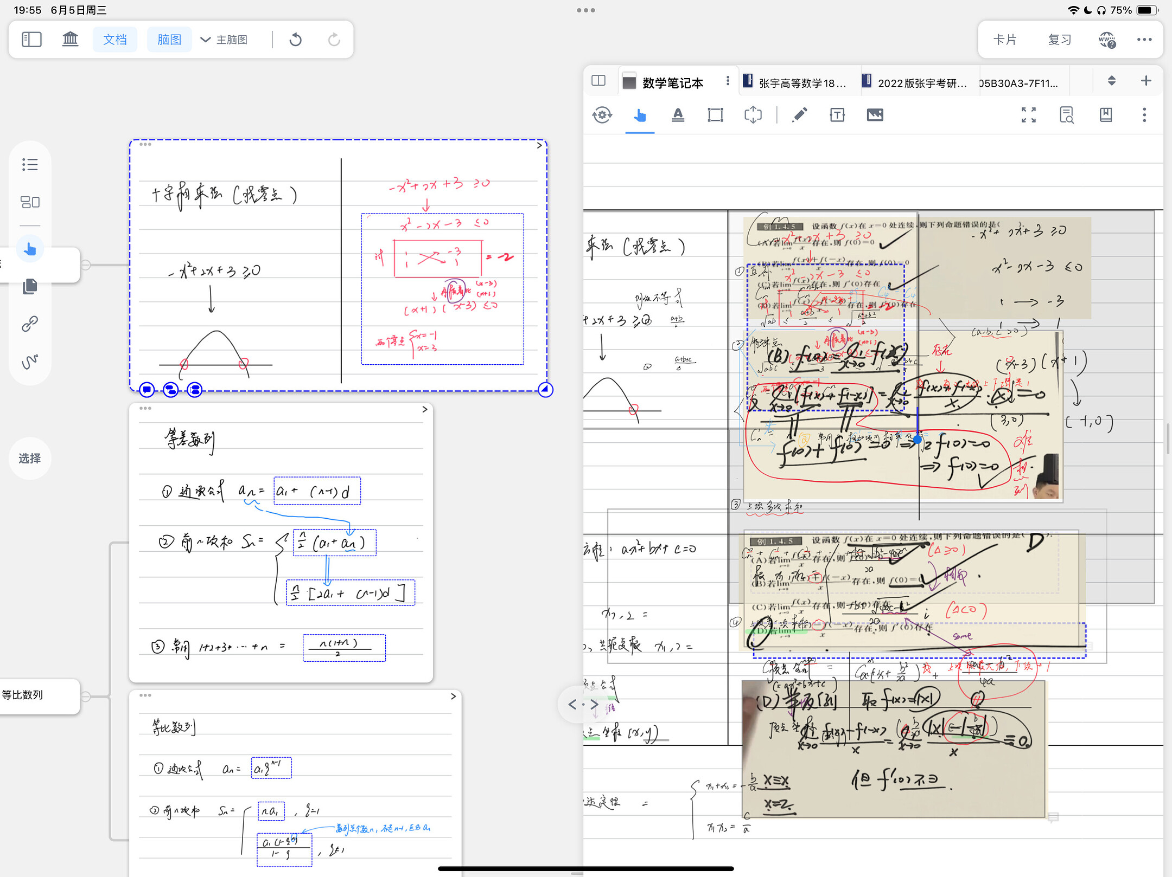Click the 卡片 button

[x=1004, y=40]
